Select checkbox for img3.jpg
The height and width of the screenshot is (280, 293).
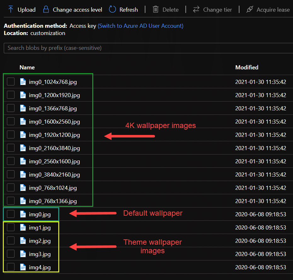pos(11,254)
